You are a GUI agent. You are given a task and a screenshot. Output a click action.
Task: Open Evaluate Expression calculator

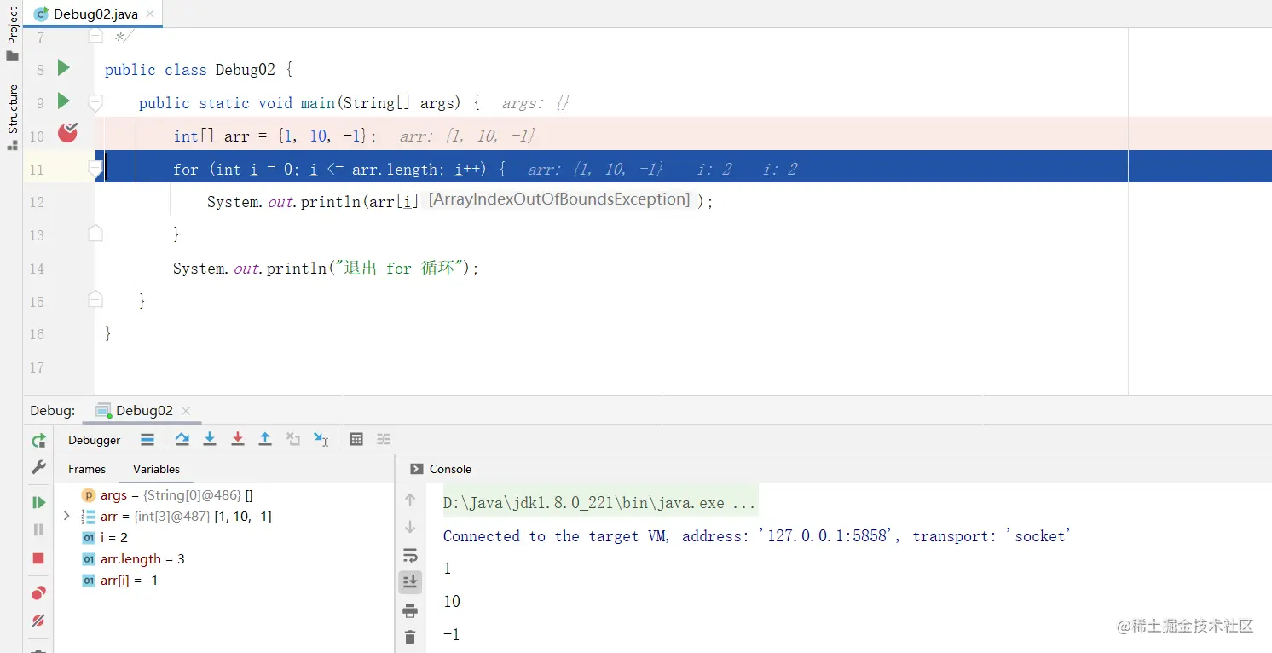tap(356, 439)
